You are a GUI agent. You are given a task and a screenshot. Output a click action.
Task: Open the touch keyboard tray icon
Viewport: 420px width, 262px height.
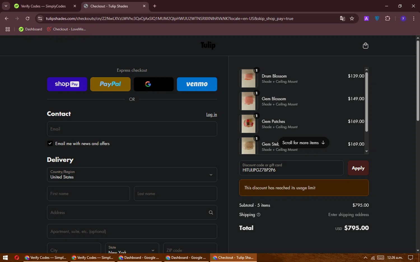click(381, 258)
